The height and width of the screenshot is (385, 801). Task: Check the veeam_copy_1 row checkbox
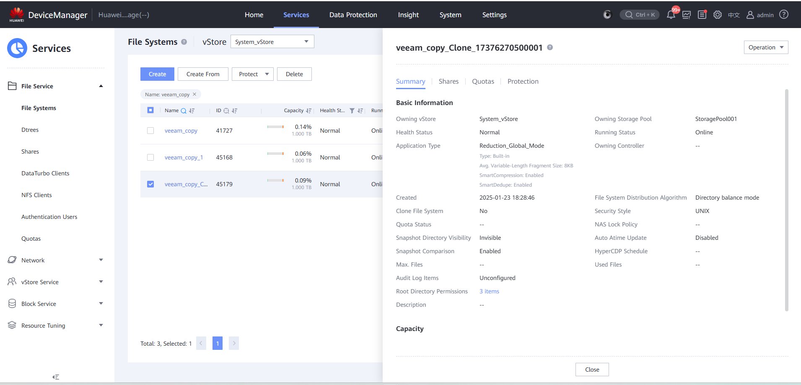[150, 157]
